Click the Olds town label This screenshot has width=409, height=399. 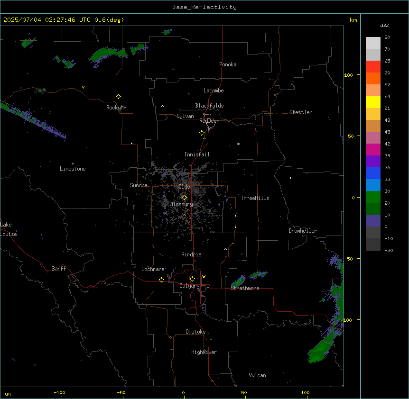(184, 187)
